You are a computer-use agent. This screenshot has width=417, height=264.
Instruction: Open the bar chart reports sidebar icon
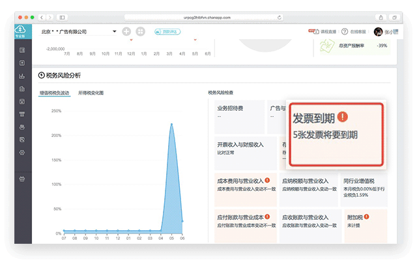(x=22, y=76)
